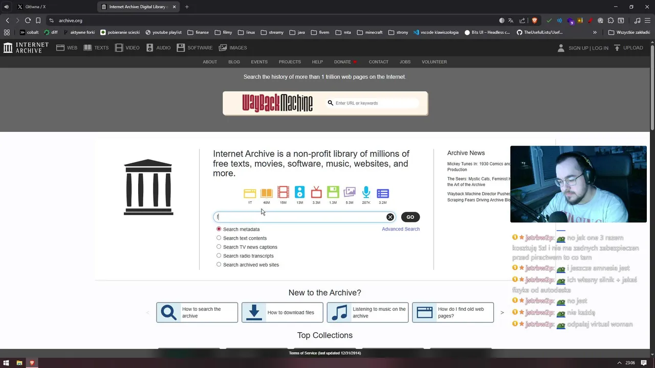Image resolution: width=655 pixels, height=368 pixels.
Task: Open File Explorer from the taskbar
Action: [x=19, y=363]
